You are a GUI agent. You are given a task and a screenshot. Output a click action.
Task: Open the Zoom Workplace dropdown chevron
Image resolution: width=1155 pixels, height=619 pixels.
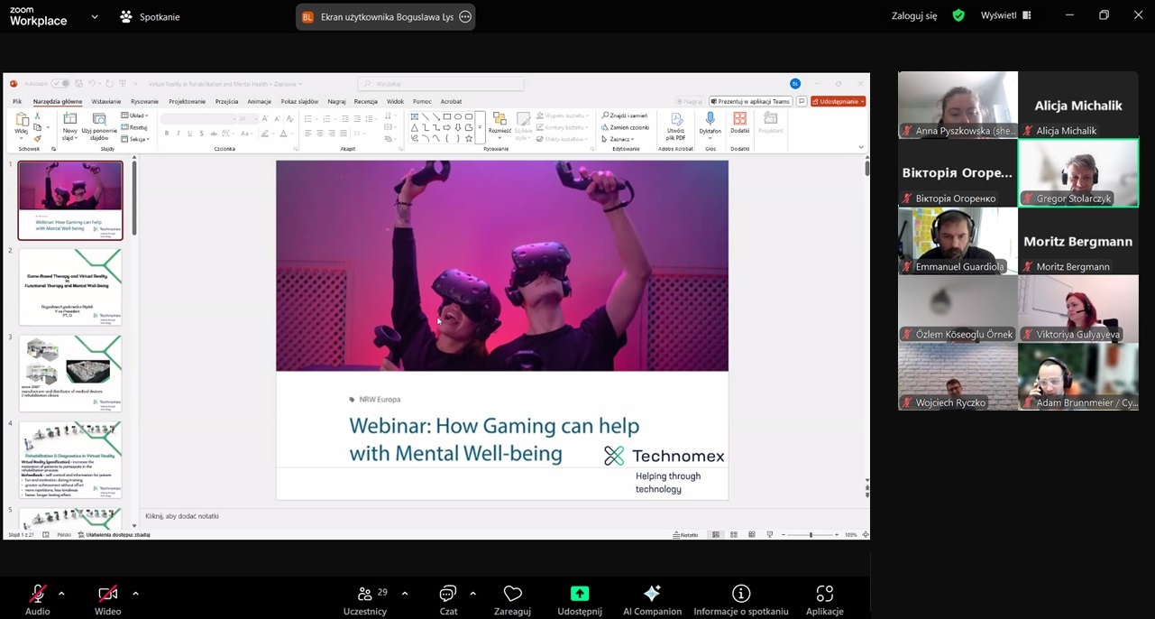coord(95,16)
